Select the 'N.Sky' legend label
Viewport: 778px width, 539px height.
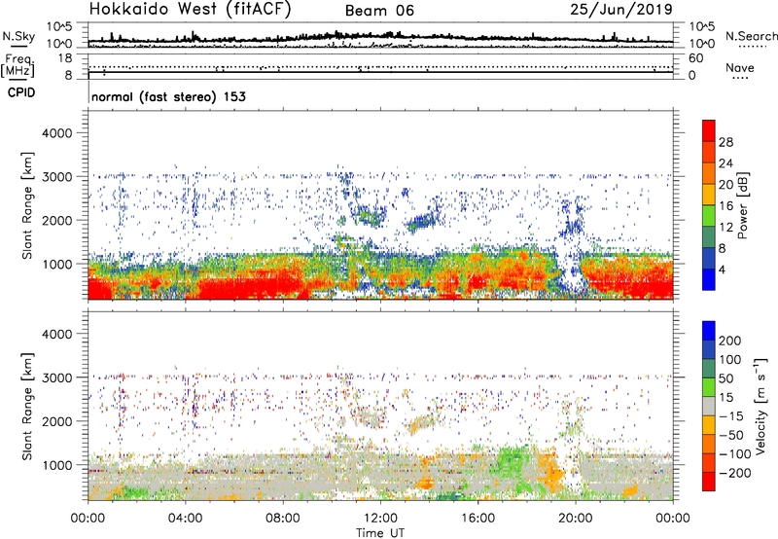click(18, 36)
